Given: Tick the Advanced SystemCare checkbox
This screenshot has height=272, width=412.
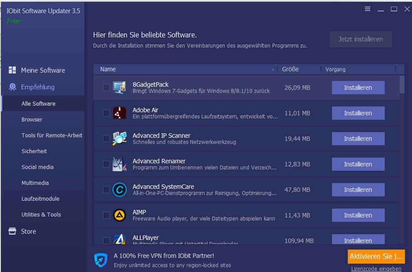Looking at the screenshot, I should pos(106,189).
